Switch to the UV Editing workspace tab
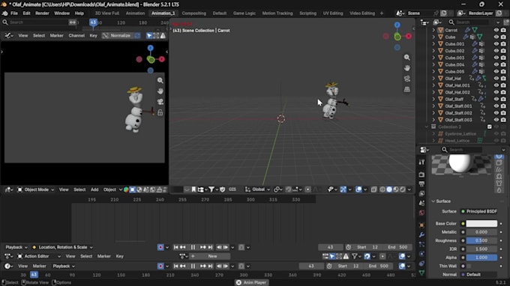This screenshot has width=510, height=286. tap(333, 13)
